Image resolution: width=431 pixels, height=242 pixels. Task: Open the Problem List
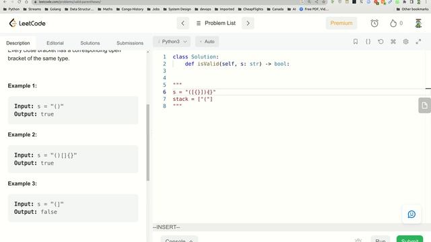[x=216, y=24]
